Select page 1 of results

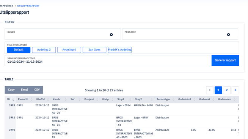coord(218,90)
